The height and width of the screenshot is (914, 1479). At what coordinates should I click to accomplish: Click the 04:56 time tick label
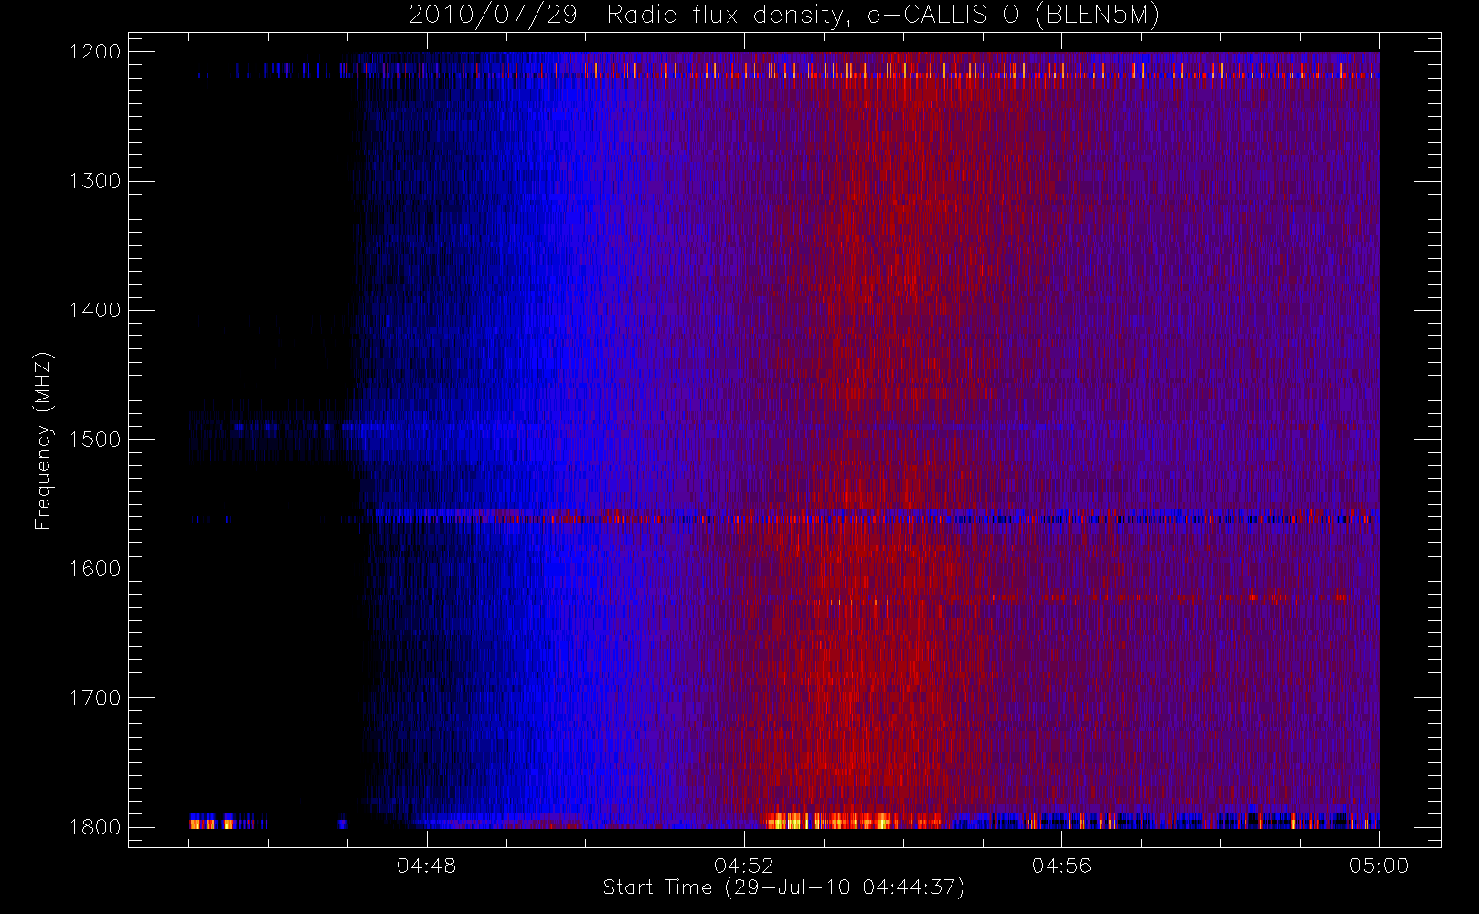[x=1061, y=866]
